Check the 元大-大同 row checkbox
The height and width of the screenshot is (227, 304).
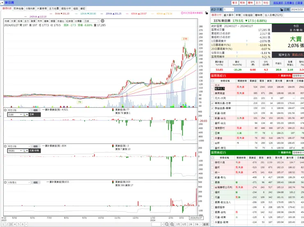(212, 98)
